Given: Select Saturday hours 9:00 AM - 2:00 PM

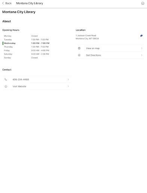Looking at the screenshot, I should [x=40, y=54].
